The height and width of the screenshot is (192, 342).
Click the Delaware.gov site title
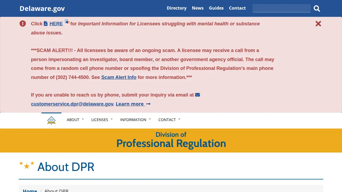42,9
